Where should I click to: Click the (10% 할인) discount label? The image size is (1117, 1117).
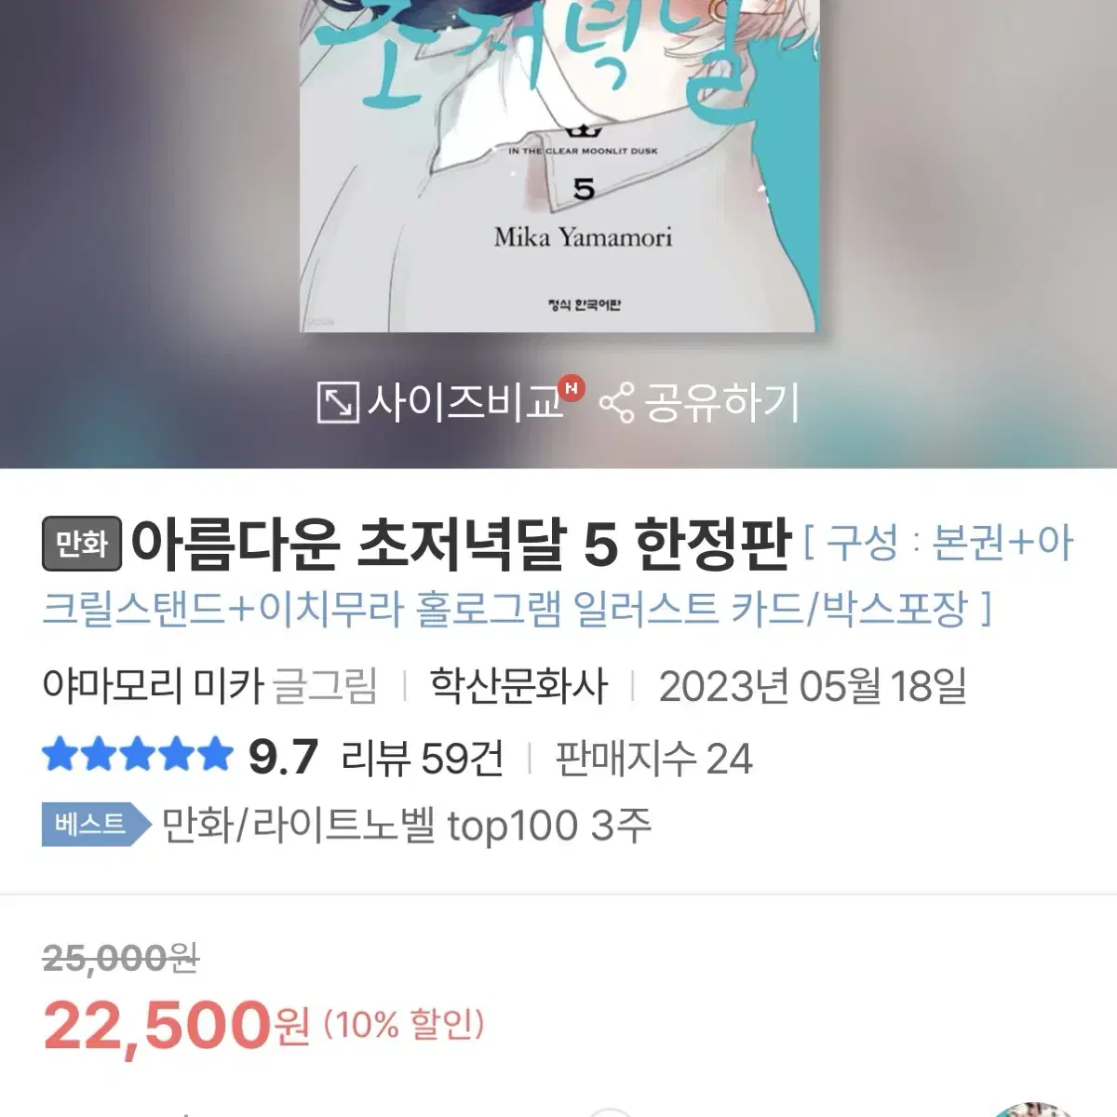click(404, 1026)
